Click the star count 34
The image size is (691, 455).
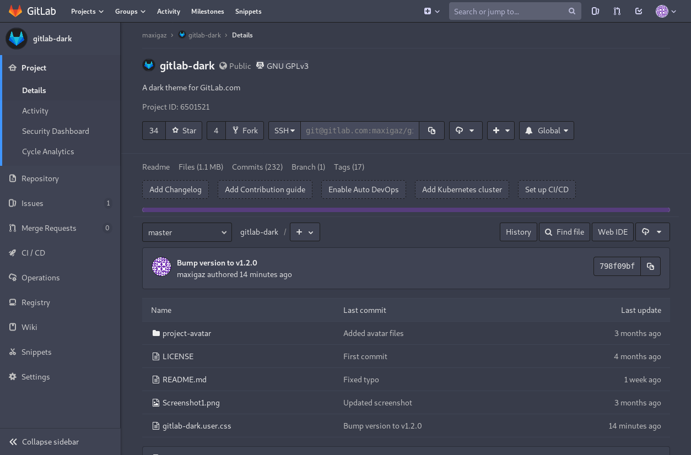154,131
